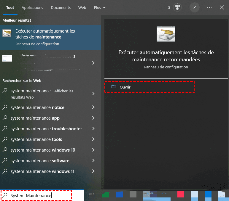Open the red taskbar app icon
The width and height of the screenshot is (229, 201).
181,194
